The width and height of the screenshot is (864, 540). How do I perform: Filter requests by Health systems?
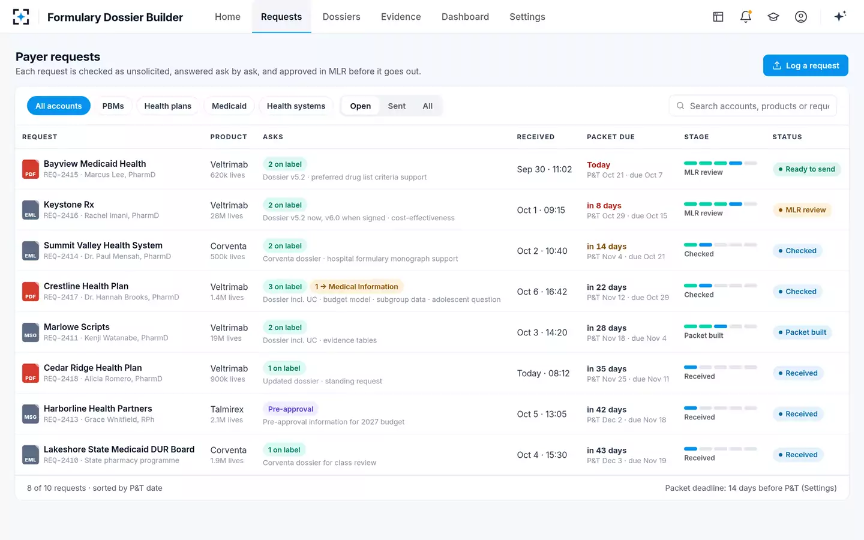point(296,106)
